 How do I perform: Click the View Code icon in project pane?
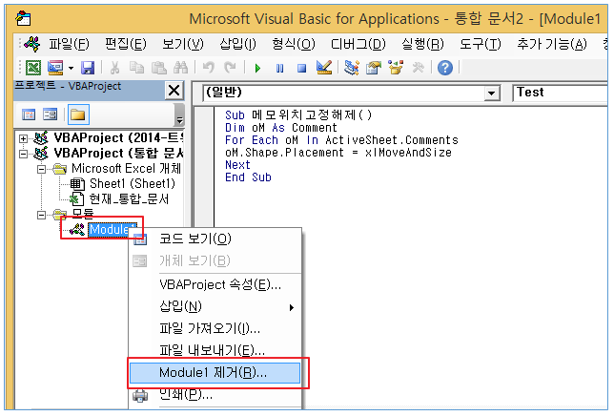coord(29,114)
